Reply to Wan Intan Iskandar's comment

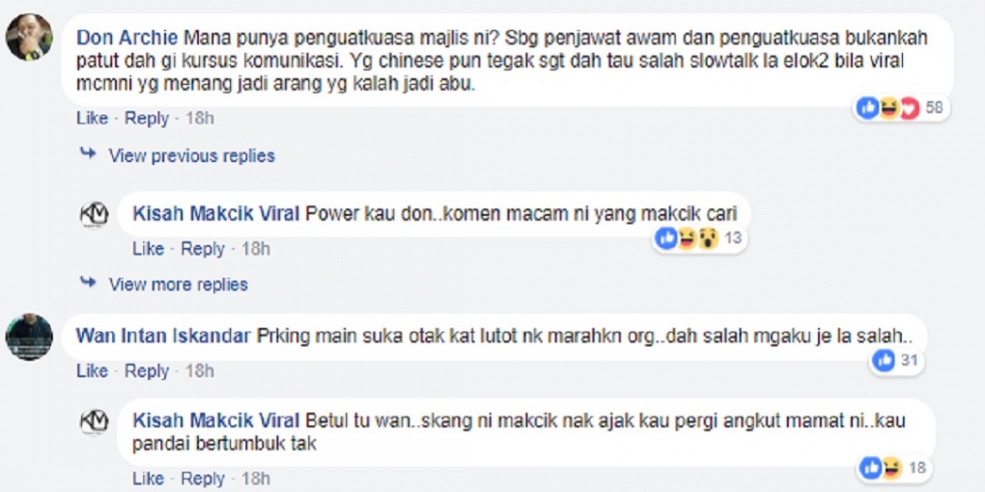coord(147,370)
